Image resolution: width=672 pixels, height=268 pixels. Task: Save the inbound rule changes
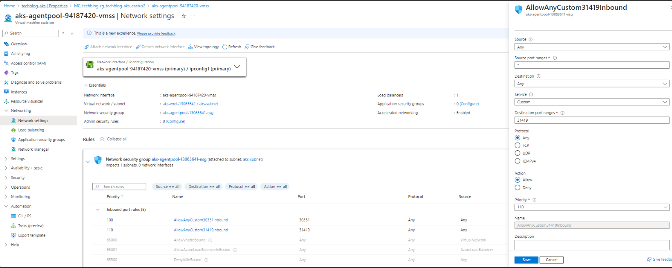click(526, 260)
